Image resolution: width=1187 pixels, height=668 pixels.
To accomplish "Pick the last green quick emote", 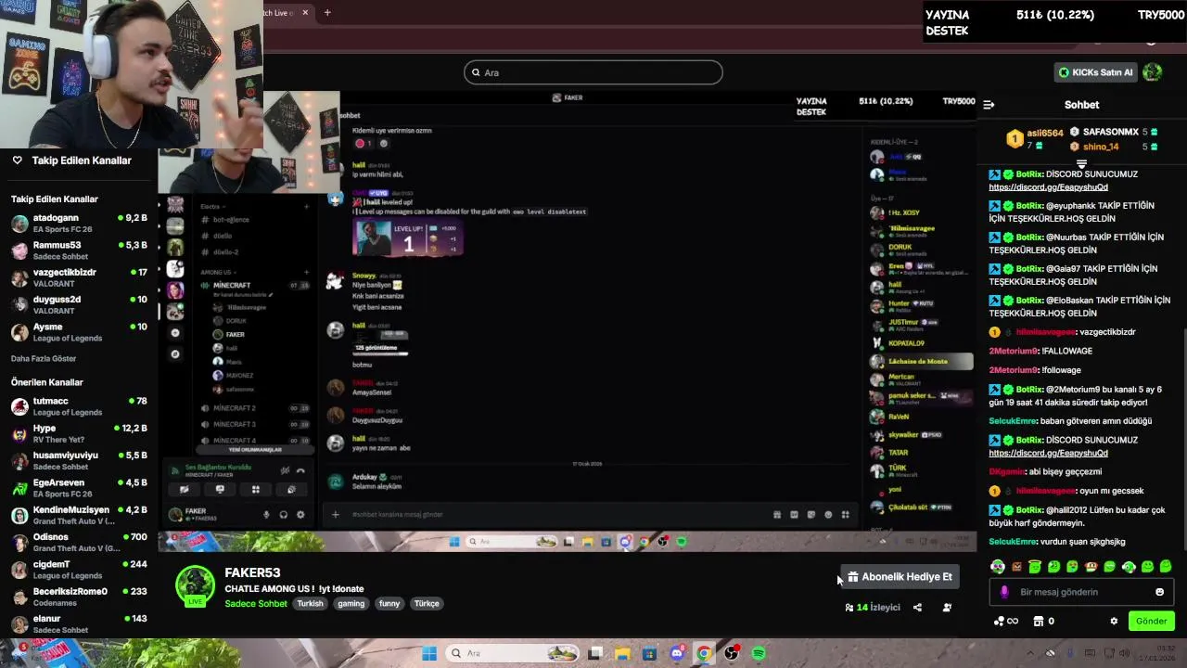I will pos(1166,566).
